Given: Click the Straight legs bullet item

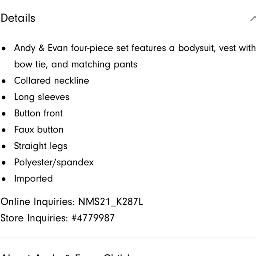Looking at the screenshot, I should point(41,146).
